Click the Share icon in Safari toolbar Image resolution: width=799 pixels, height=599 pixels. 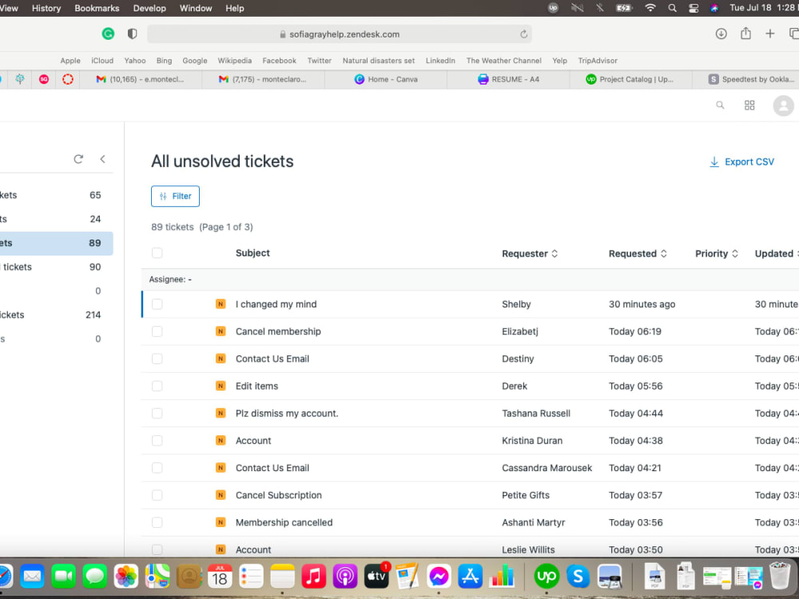coord(745,34)
